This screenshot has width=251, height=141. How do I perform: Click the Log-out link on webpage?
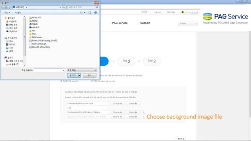(157, 12)
